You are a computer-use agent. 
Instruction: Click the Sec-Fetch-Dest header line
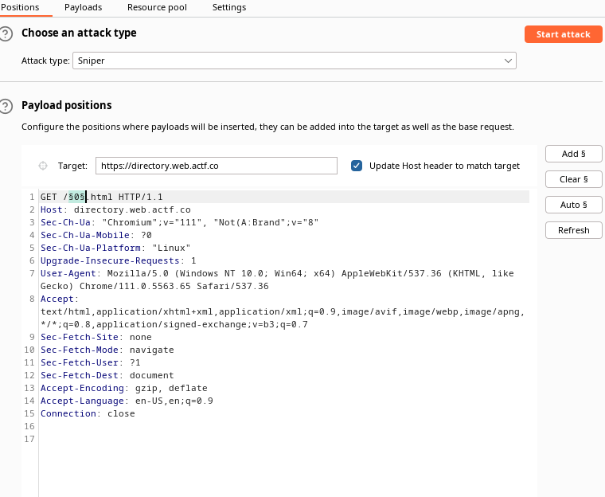point(107,375)
